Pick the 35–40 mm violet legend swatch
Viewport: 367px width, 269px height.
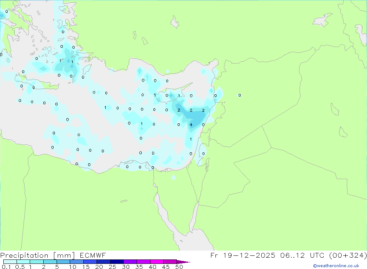click(x=143, y=262)
